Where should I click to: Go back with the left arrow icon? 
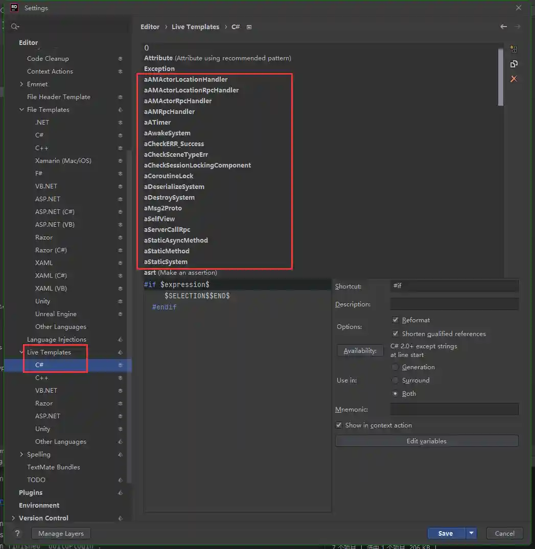pyautogui.click(x=503, y=27)
